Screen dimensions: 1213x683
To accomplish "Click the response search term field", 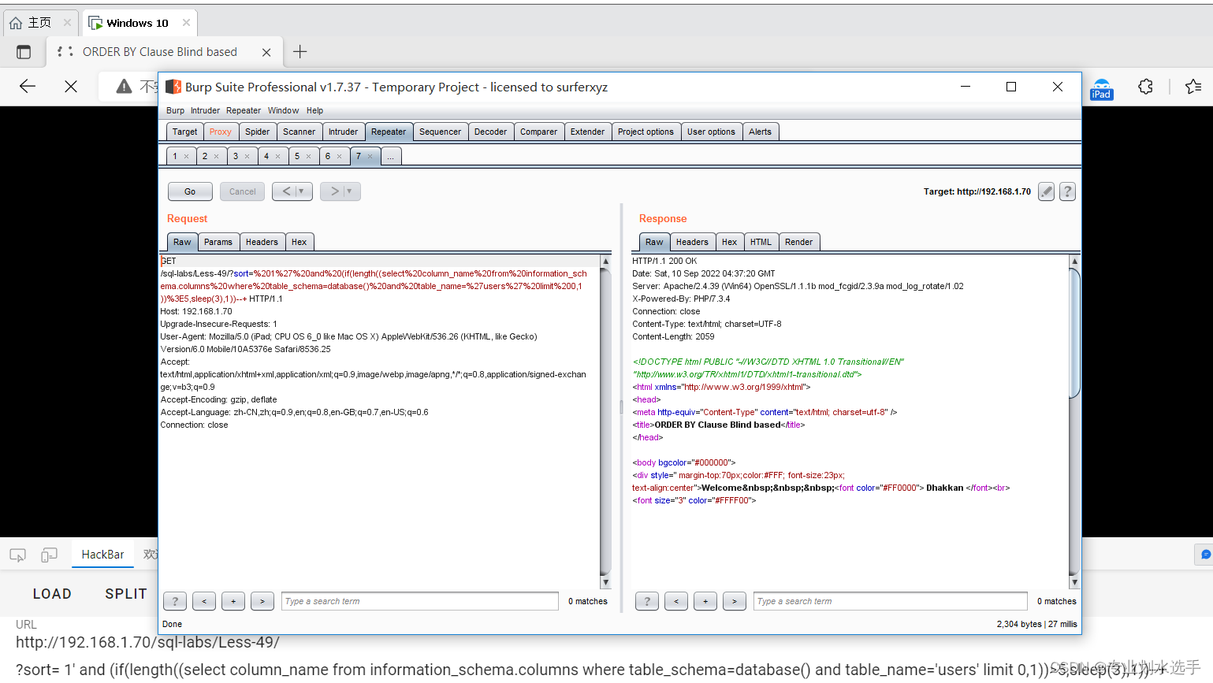I will point(891,601).
